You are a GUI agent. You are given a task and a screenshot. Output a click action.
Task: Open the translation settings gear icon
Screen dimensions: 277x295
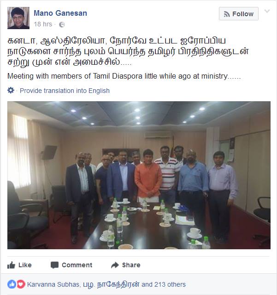click(11, 90)
